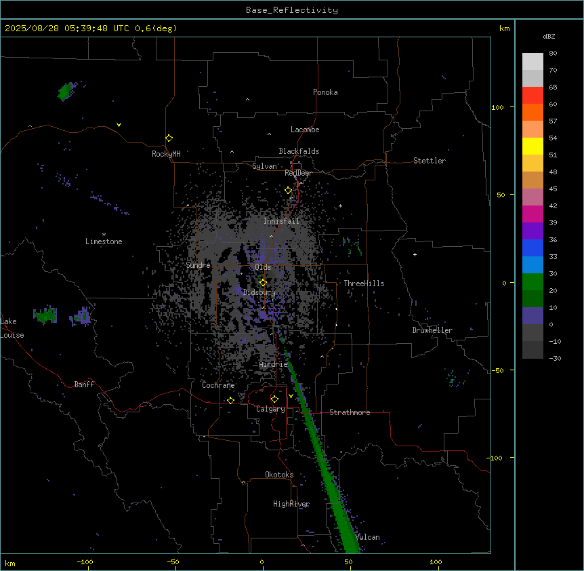
Task: Click the Stettler city label
Action: pos(430,161)
